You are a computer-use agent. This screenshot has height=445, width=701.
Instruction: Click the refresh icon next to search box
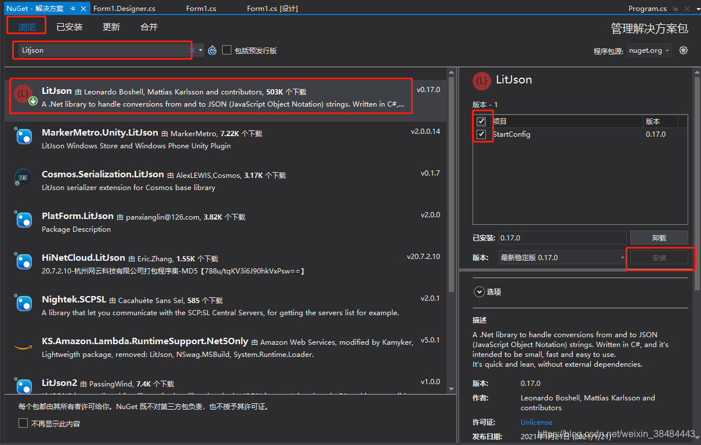pyautogui.click(x=212, y=50)
